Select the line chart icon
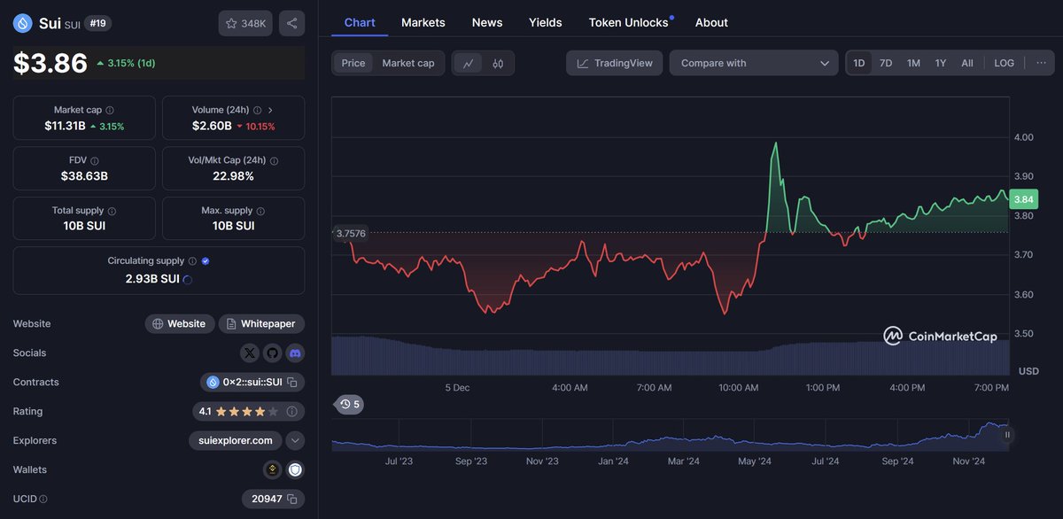The image size is (1063, 519). [x=469, y=63]
